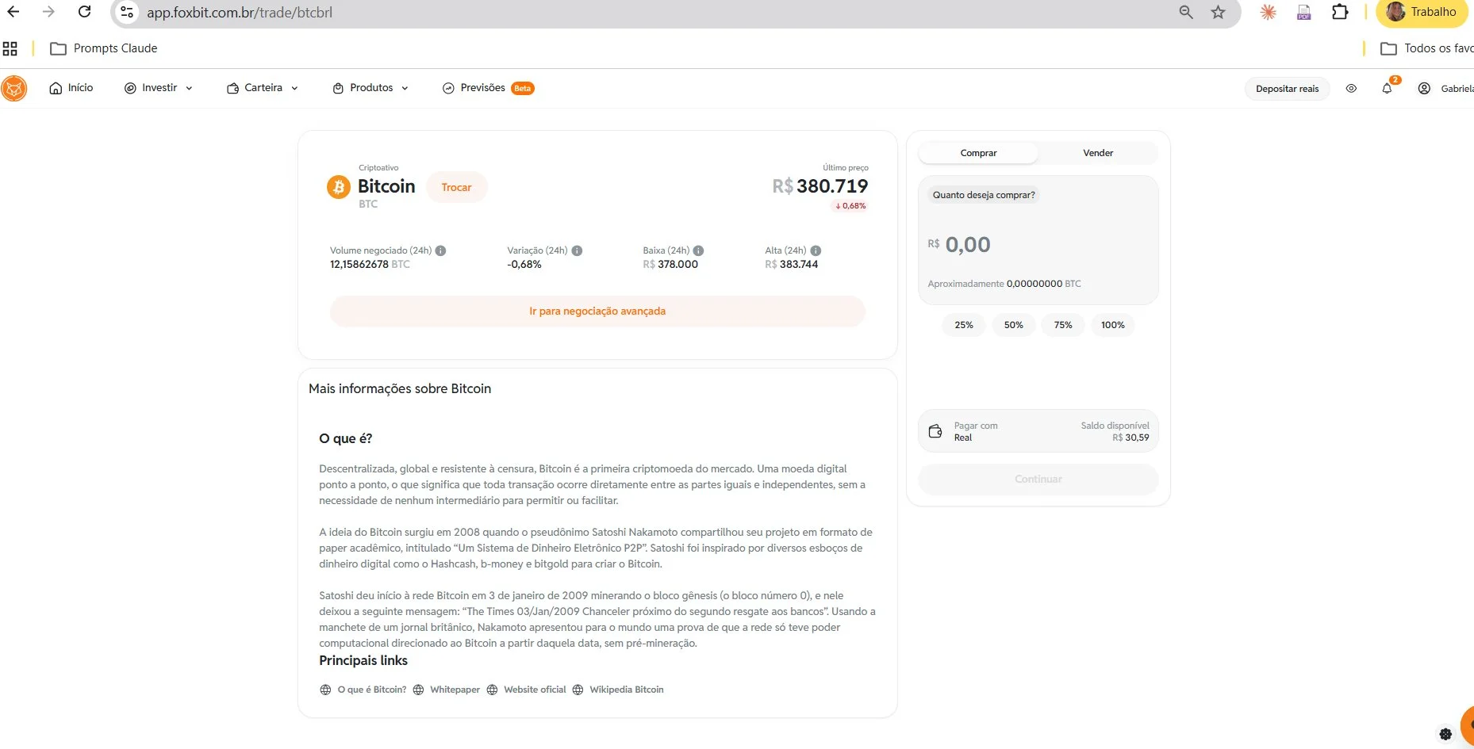This screenshot has width=1474, height=749.
Task: Click the R$ 30,59 available balance
Action: point(1130,438)
